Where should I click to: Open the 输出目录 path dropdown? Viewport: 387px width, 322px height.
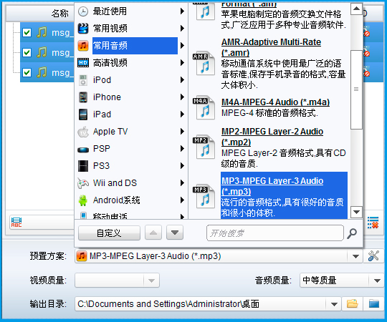pyautogui.click(x=334, y=304)
